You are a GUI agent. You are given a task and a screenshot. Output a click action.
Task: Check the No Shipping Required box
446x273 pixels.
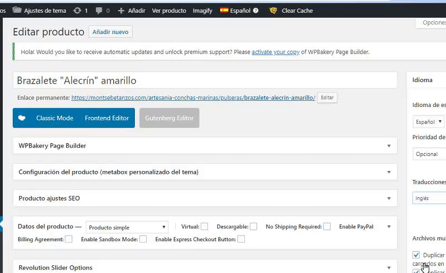(327, 227)
